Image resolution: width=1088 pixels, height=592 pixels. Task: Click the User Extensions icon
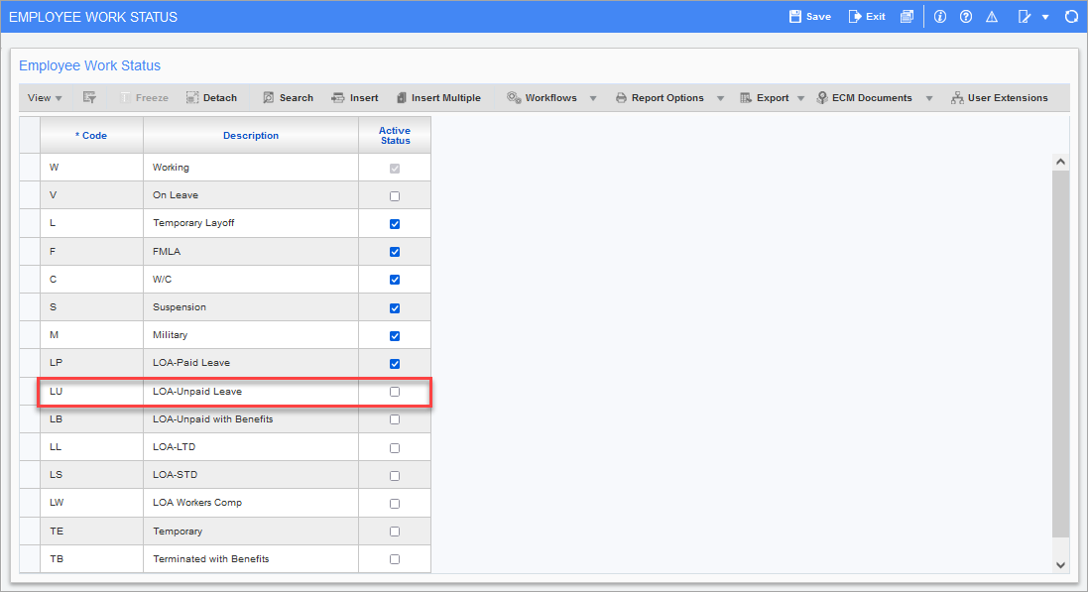[957, 98]
